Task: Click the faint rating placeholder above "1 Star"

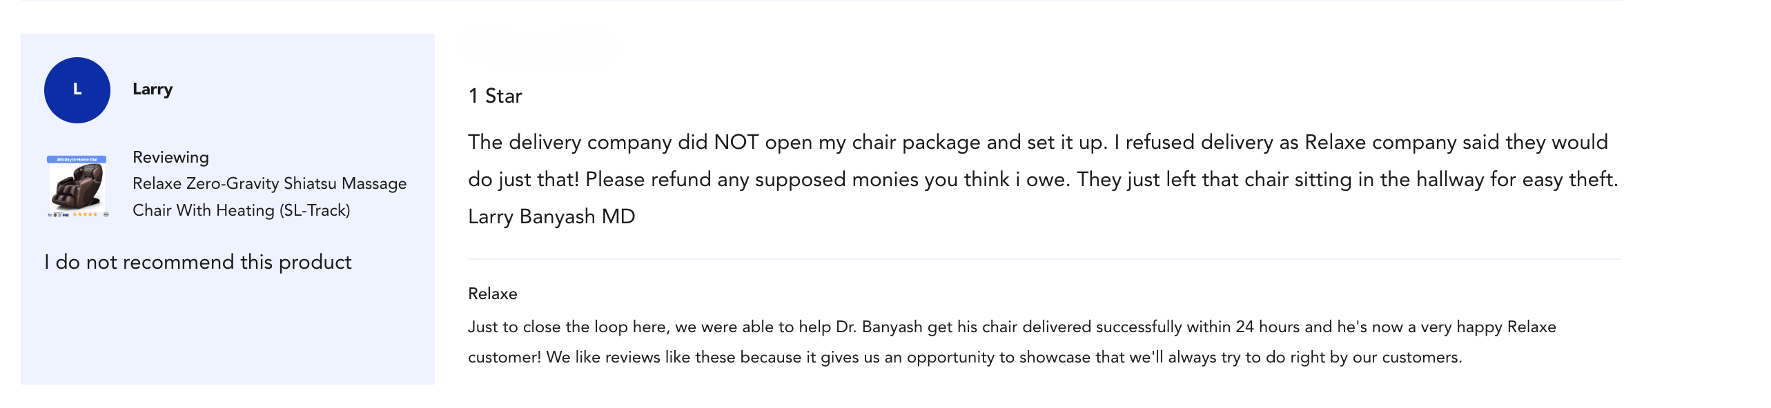Action: 538,48
